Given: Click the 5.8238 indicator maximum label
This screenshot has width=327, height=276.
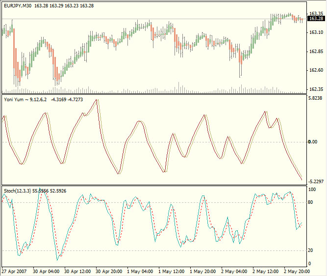Looking at the screenshot, I should click(x=315, y=98).
